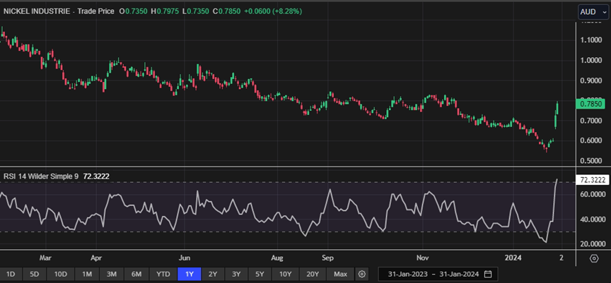Image resolution: width=611 pixels, height=283 pixels.
Task: Expand the AUD currency dropdown
Action: (591, 11)
